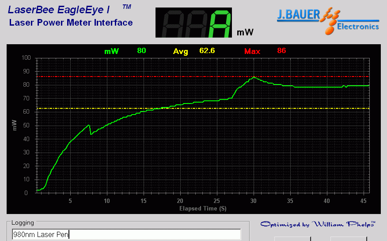Click the Laser Power Meter Interface subtitle
The width and height of the screenshot is (387, 241).
(71, 23)
